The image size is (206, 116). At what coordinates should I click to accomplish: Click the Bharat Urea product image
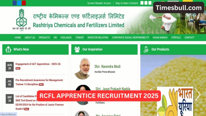(175, 101)
